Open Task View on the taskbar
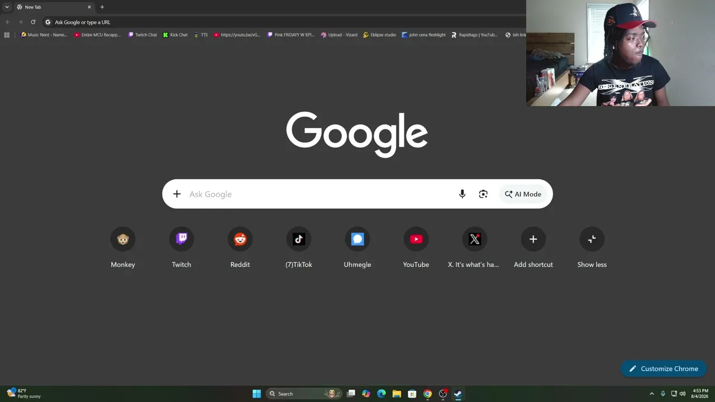Image resolution: width=715 pixels, height=402 pixels. click(351, 394)
